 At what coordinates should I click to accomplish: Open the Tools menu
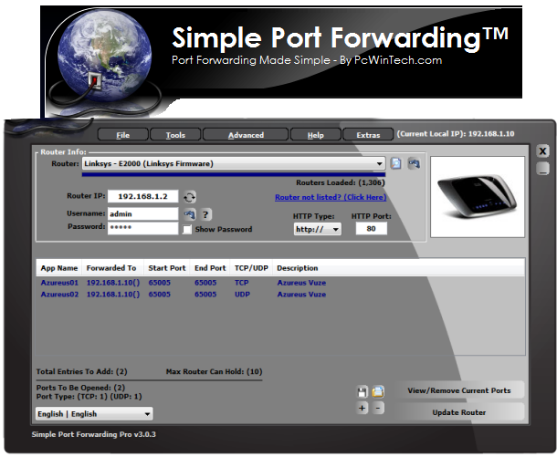point(175,135)
